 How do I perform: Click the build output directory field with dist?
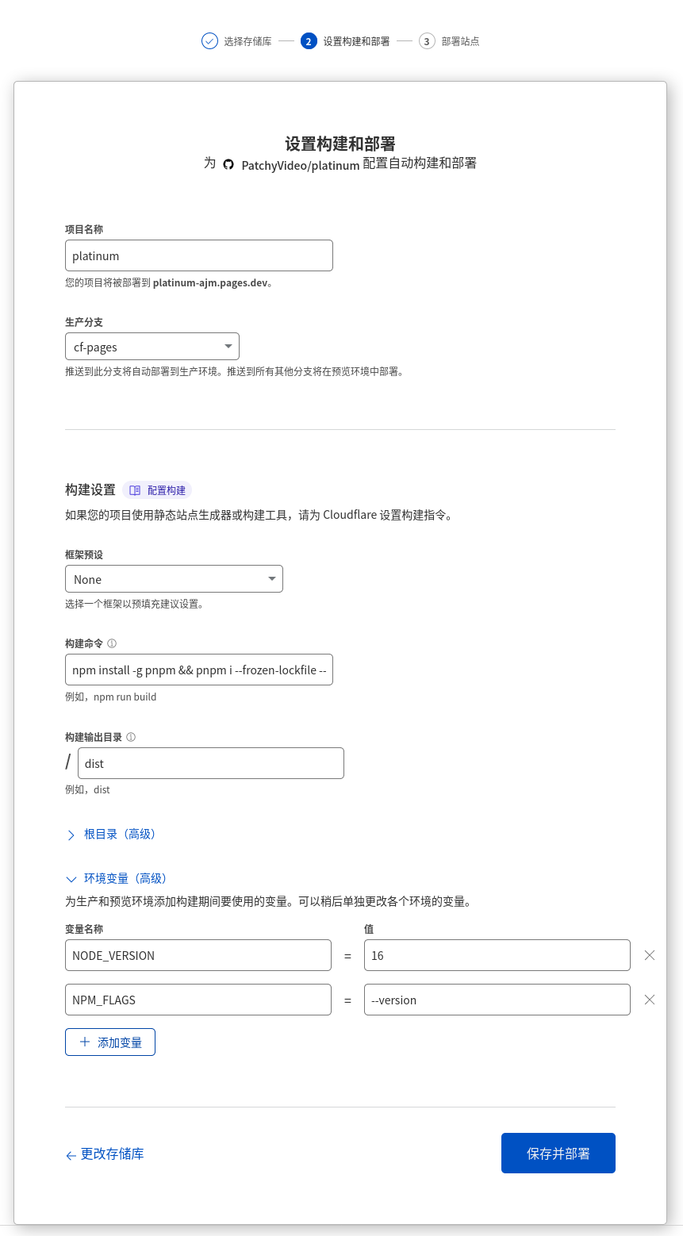[210, 763]
